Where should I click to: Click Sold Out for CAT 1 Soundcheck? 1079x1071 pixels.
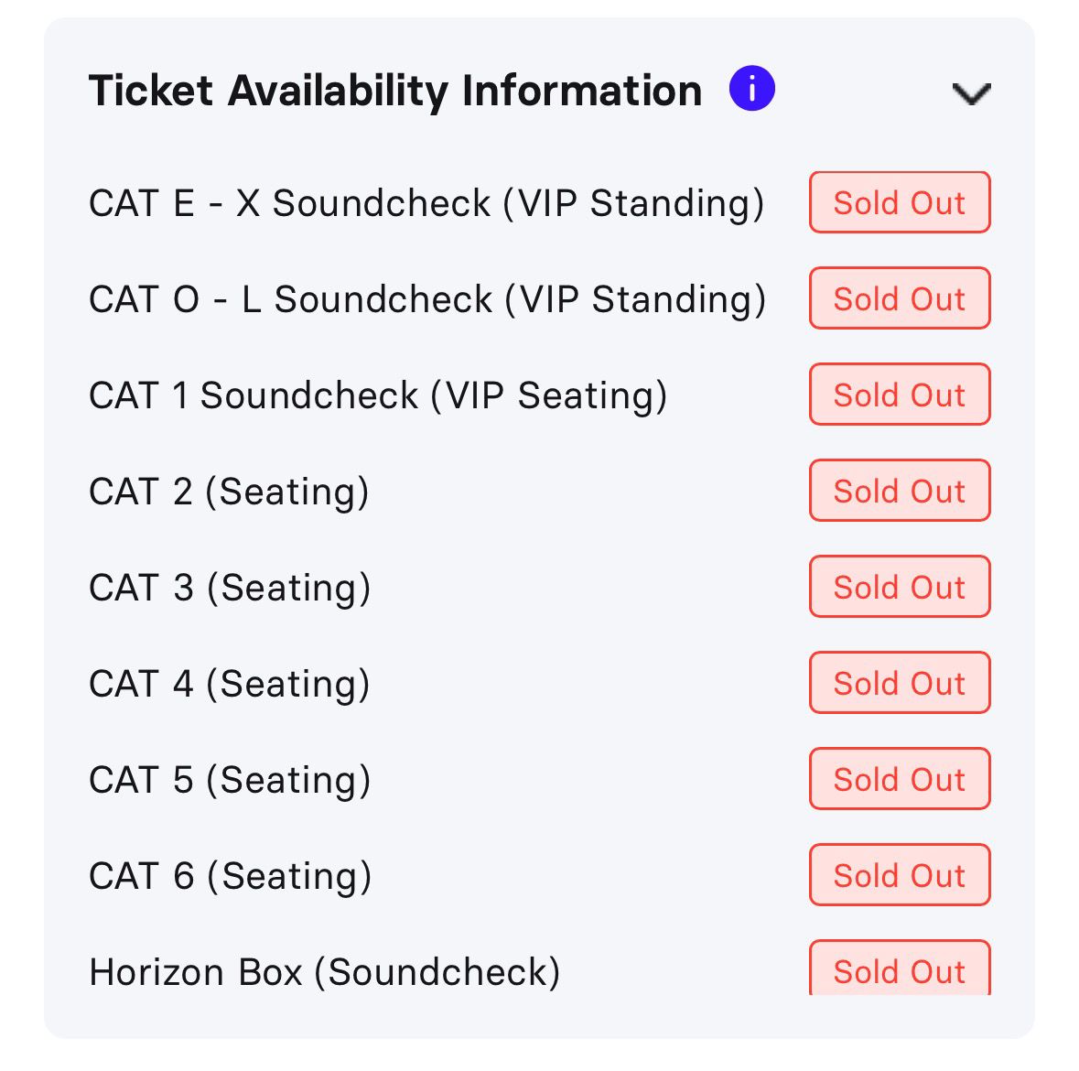[899, 395]
